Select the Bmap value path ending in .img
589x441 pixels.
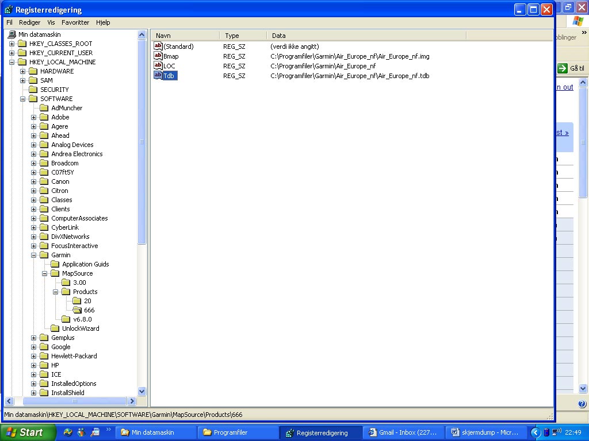(350, 56)
